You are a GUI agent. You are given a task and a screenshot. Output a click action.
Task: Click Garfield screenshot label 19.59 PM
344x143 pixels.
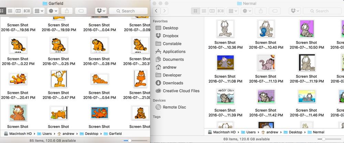point(59,27)
